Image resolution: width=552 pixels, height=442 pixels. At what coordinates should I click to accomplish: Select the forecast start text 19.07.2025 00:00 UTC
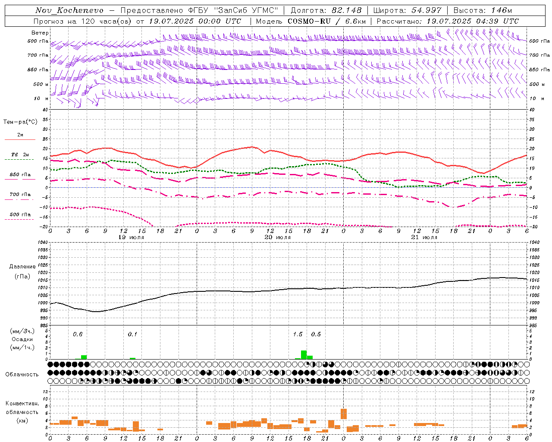[195, 21]
